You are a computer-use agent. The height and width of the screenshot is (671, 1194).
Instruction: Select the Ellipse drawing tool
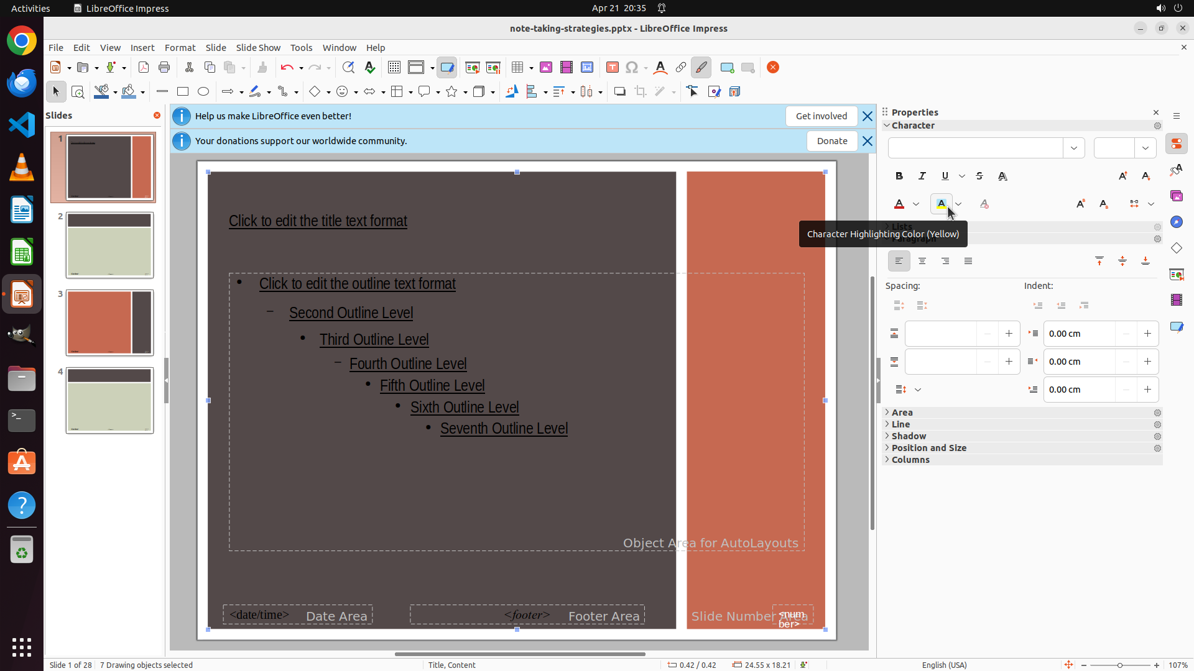pos(203,92)
